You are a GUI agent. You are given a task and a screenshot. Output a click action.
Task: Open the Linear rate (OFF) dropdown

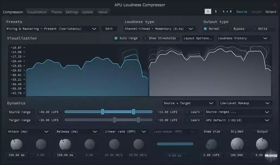point(126,131)
